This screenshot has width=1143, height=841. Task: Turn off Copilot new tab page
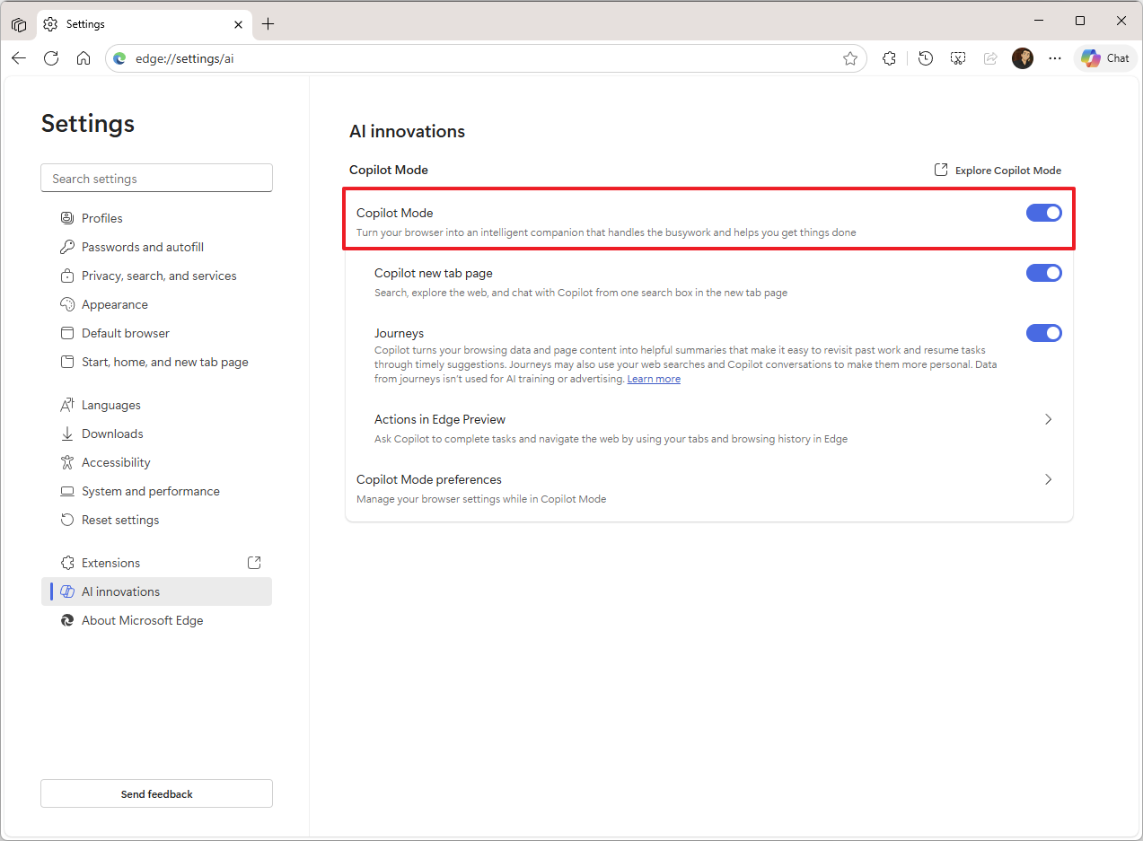(1043, 273)
